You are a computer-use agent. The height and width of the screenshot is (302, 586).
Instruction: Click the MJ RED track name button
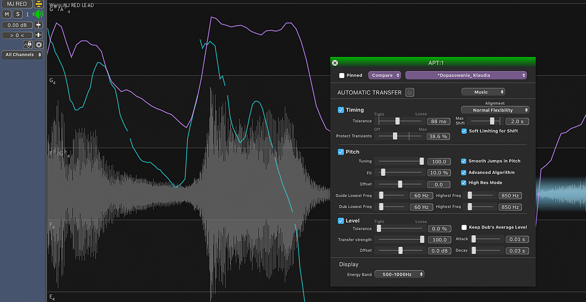coord(17,4)
